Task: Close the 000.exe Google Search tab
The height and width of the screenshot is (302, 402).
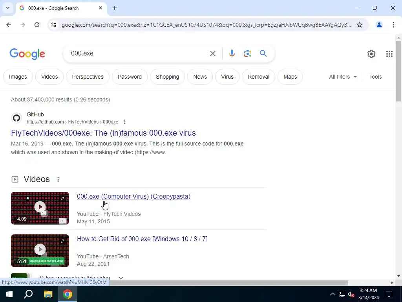Action: (100, 8)
